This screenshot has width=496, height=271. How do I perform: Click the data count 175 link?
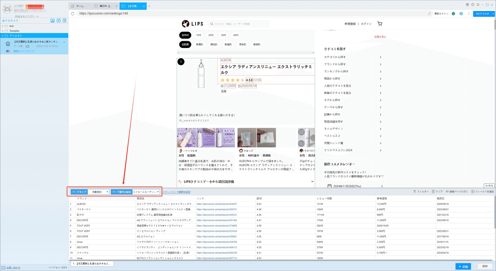tap(27, 46)
